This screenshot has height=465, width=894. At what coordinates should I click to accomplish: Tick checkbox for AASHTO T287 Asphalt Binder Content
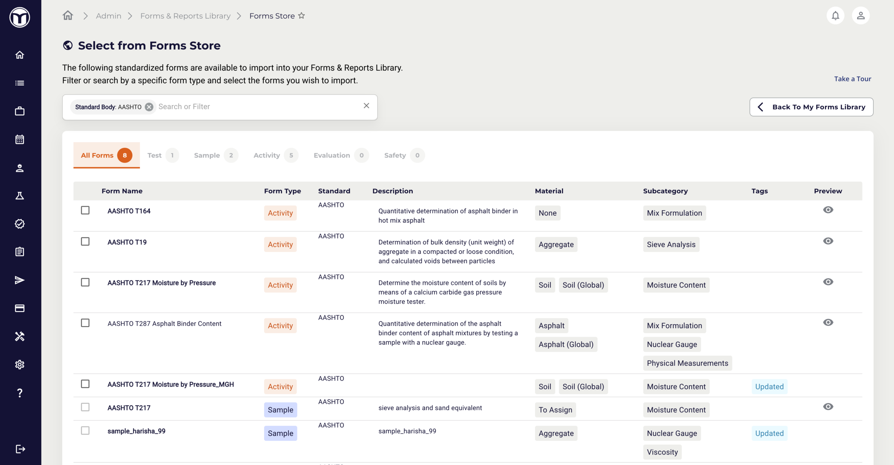point(85,323)
